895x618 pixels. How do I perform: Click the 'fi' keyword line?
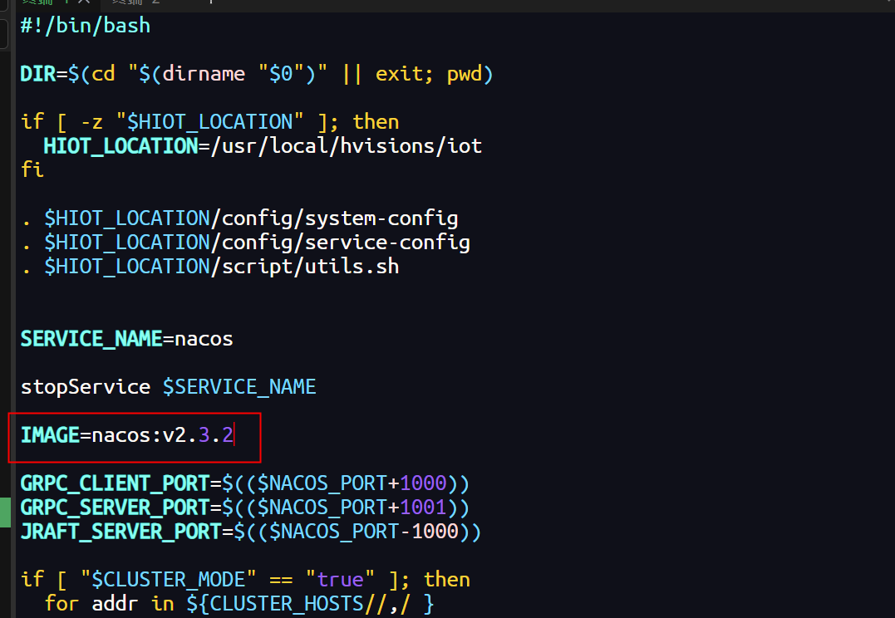point(32,170)
